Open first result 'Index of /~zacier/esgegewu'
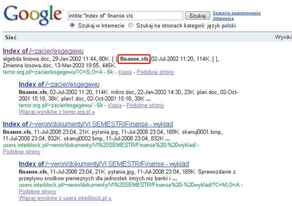The width and height of the screenshot is (292, 206). 43,51
